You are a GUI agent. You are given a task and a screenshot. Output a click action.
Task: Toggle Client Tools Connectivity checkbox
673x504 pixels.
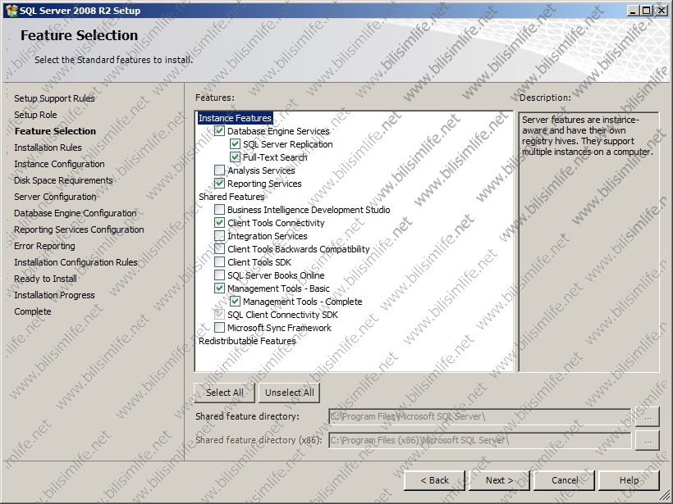click(219, 222)
